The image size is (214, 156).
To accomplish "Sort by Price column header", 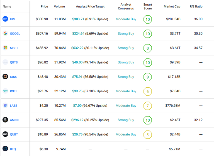I will pos(44,6).
